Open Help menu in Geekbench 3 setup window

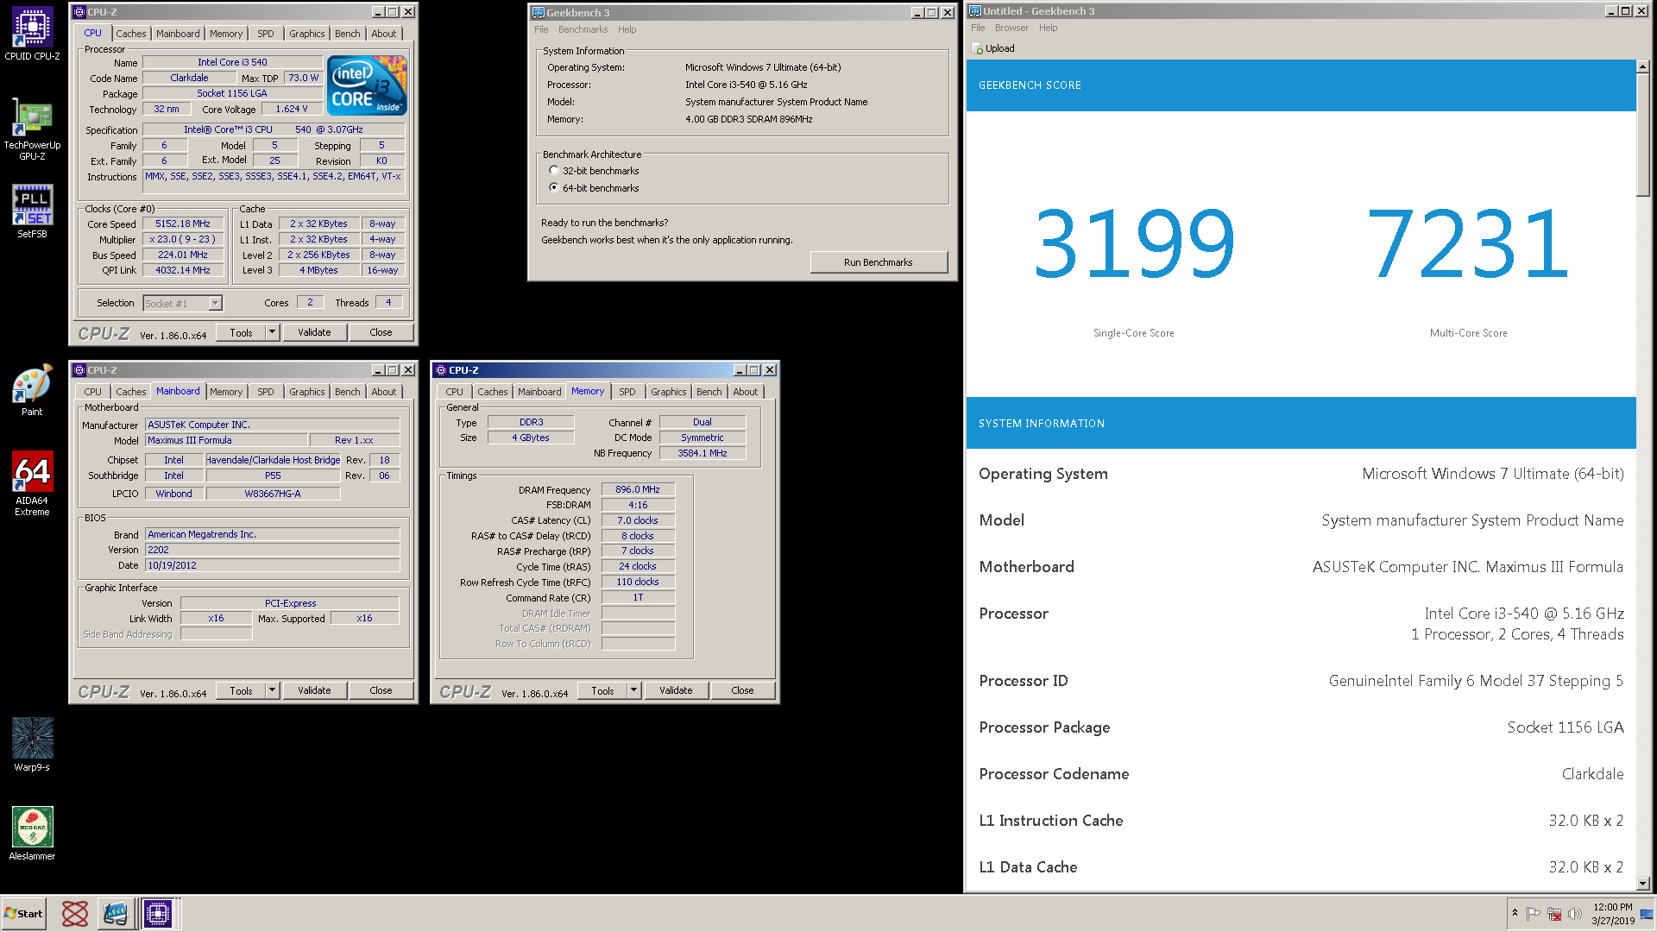coord(627,29)
